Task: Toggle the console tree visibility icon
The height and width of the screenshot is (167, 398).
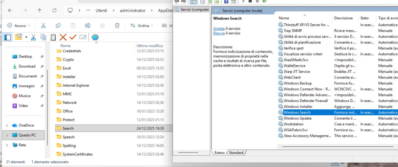Action: (193, 2)
